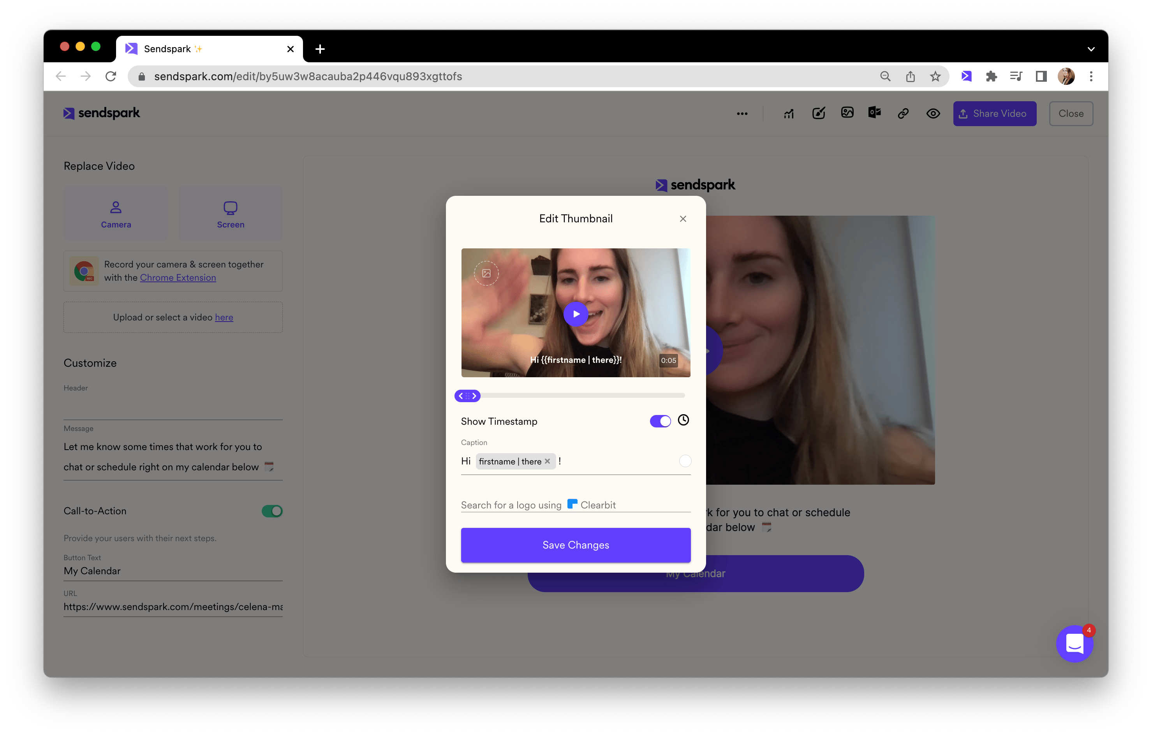This screenshot has width=1152, height=735.
Task: Click the edit pencil icon in the top toolbar
Action: [819, 113]
